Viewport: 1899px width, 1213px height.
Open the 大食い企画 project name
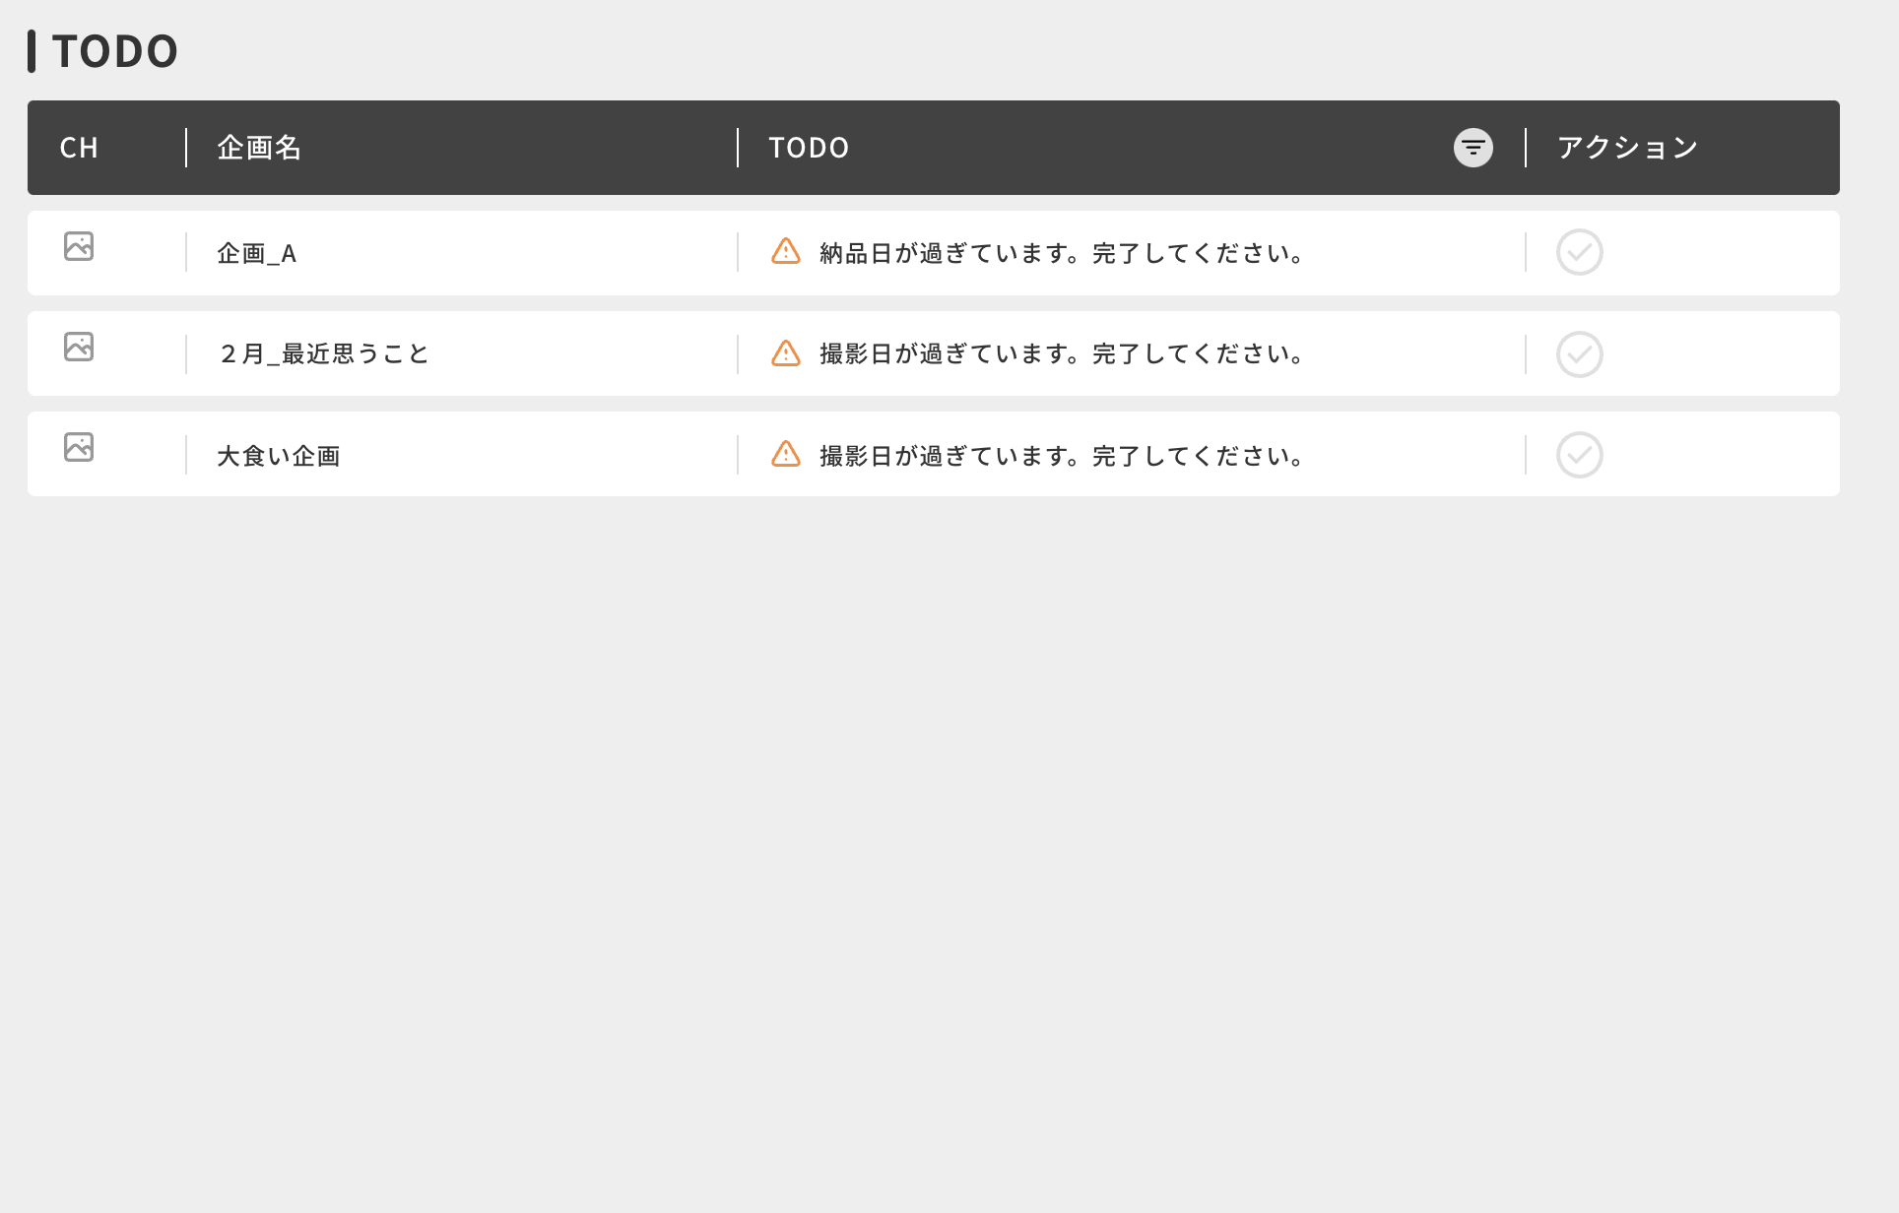[x=278, y=456]
